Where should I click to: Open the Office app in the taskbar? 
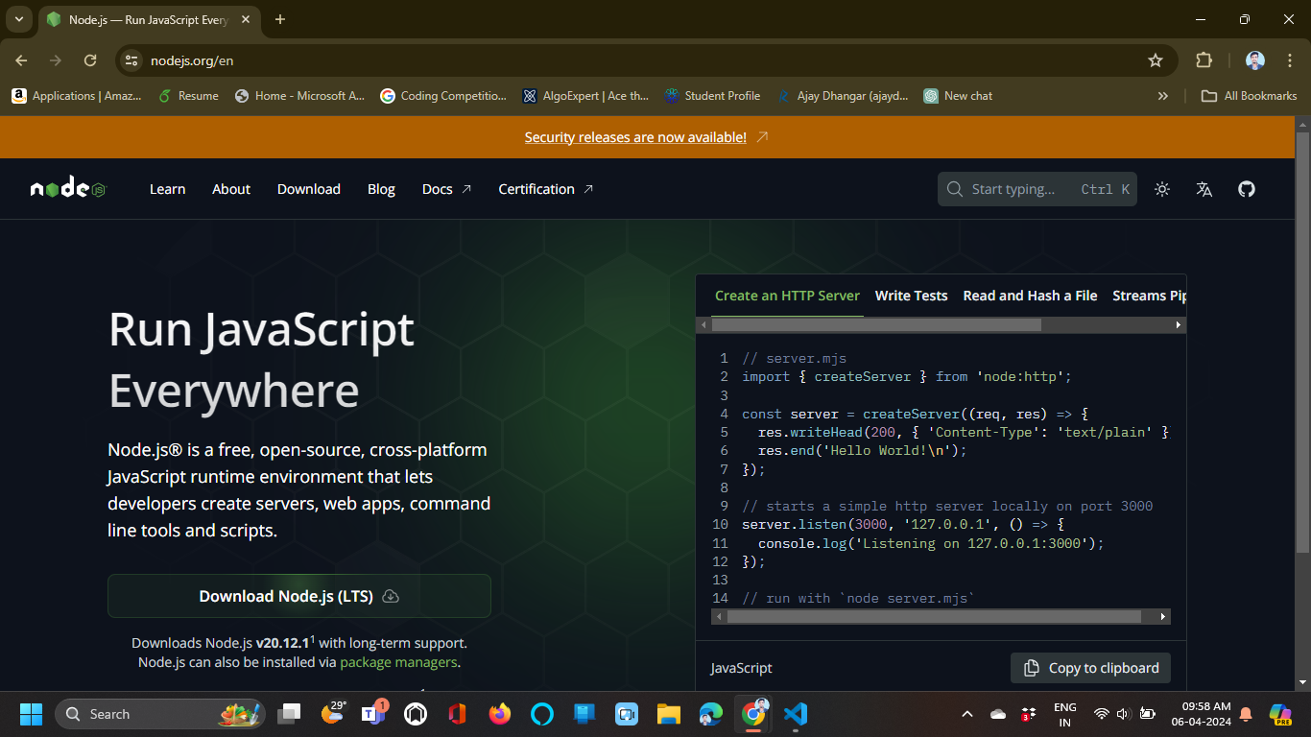click(458, 714)
